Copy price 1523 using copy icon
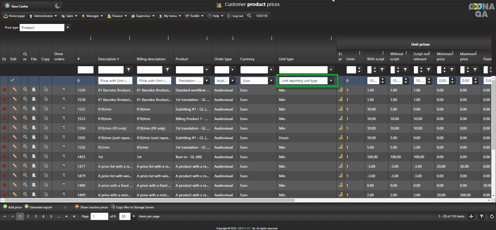This screenshot has width=496, height=230. point(46,118)
